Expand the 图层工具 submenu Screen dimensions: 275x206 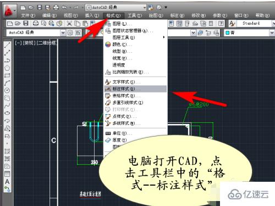coord(136,37)
